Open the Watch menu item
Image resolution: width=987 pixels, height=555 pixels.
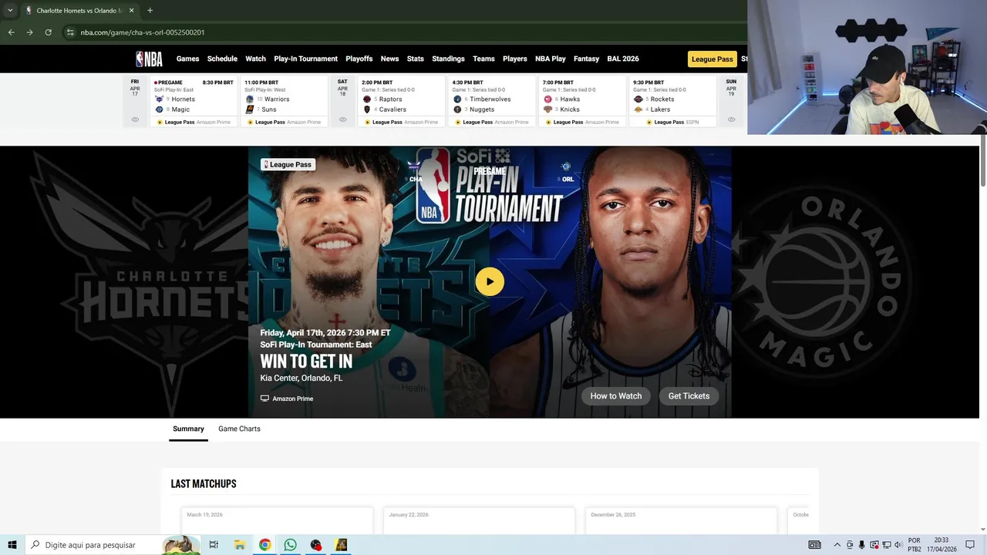pyautogui.click(x=255, y=59)
